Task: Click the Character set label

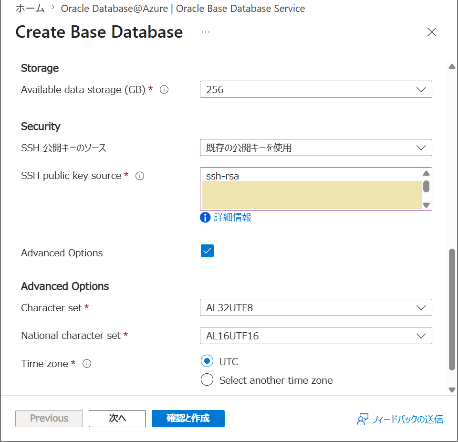Action: [52, 308]
